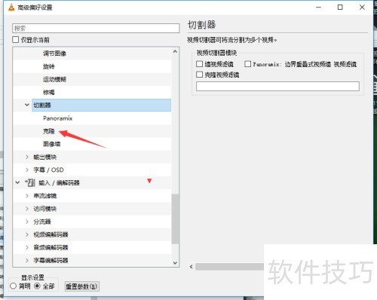Viewport: 377px width, 300px height.
Task: Click the Input / Codecs category icon
Action: 30,182
